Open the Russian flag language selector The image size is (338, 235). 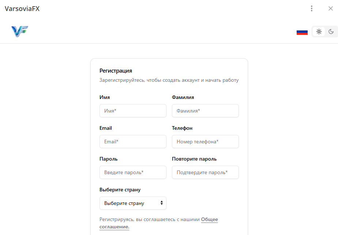302,32
